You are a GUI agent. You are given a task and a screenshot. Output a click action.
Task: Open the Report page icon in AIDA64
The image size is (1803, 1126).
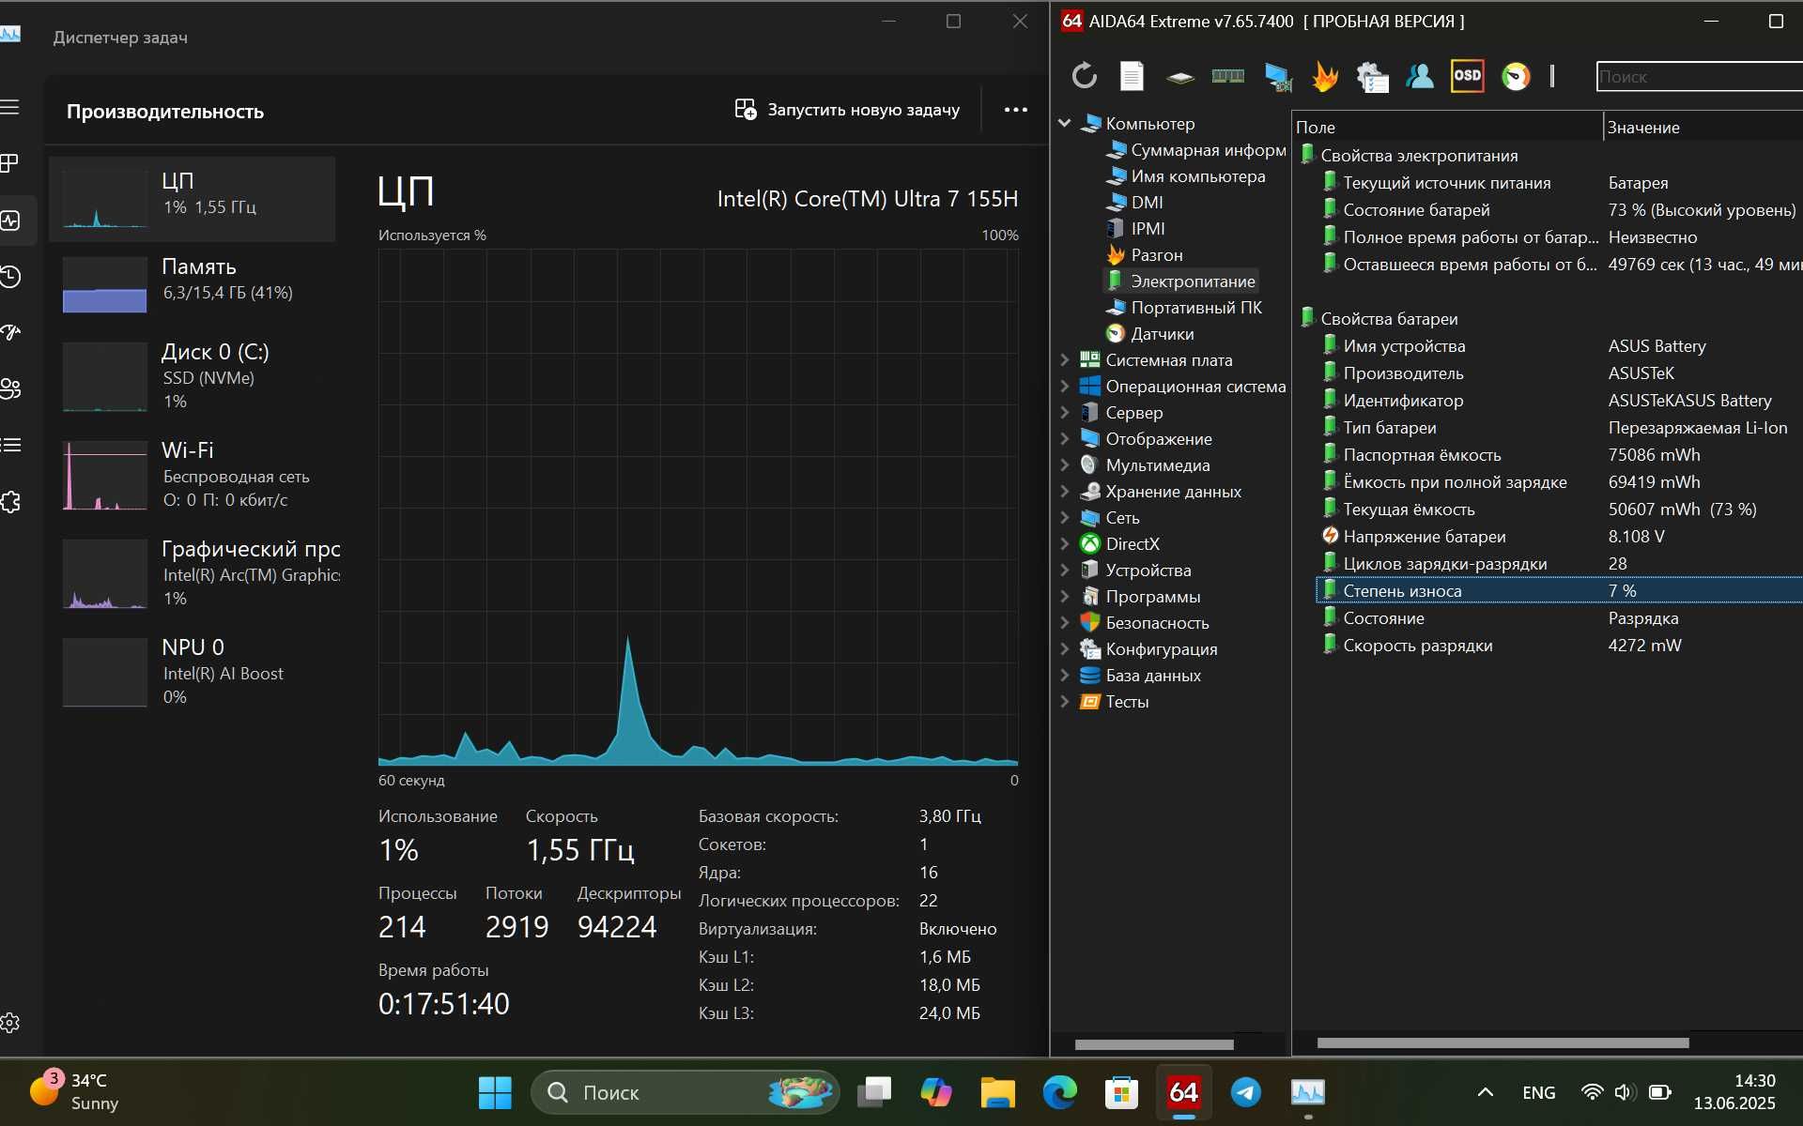coord(1132,76)
